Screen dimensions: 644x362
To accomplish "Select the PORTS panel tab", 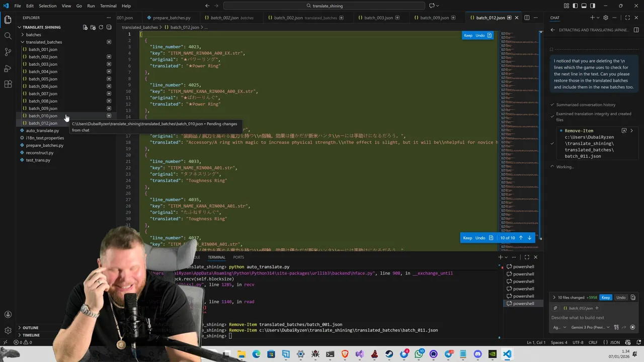I will (x=238, y=257).
